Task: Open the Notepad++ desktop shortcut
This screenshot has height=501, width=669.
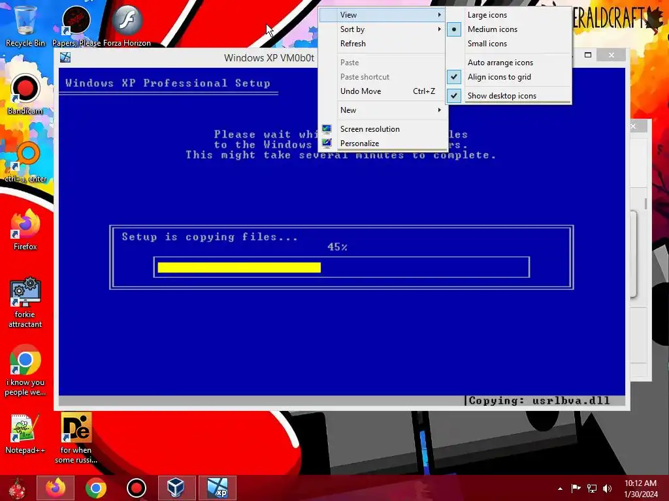Action: coord(25,434)
